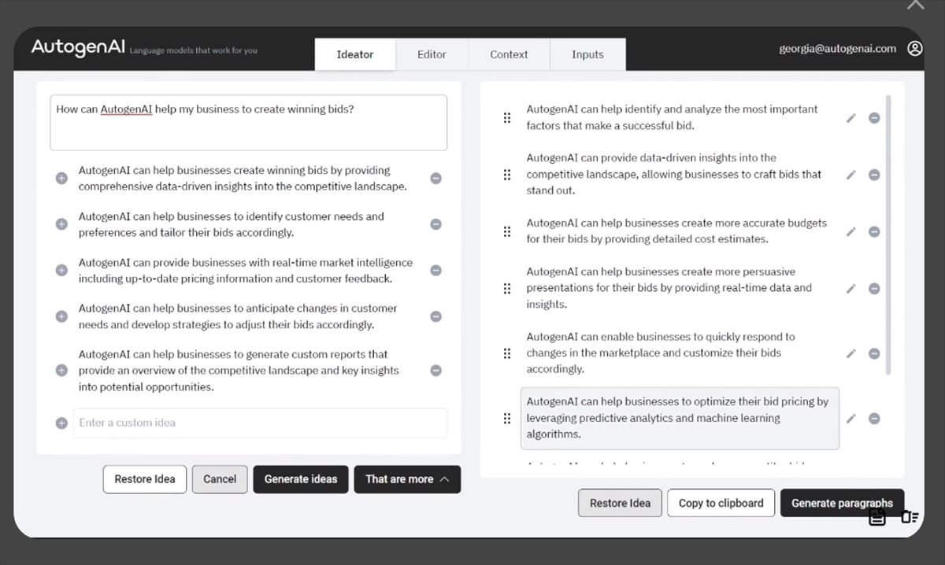
Task: Edit the persuasive presentations idea
Action: [850, 289]
